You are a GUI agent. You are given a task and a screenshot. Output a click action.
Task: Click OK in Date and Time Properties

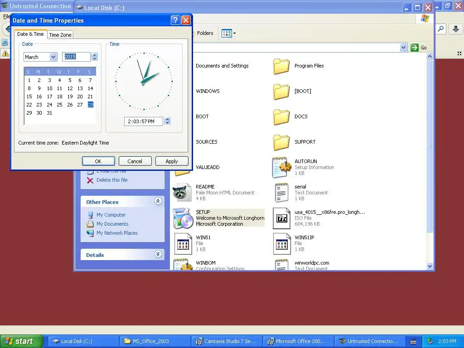click(98, 161)
